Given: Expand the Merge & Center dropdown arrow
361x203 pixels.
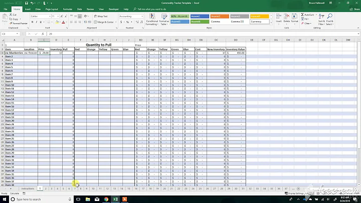Looking at the screenshot, I should click(x=116, y=22).
